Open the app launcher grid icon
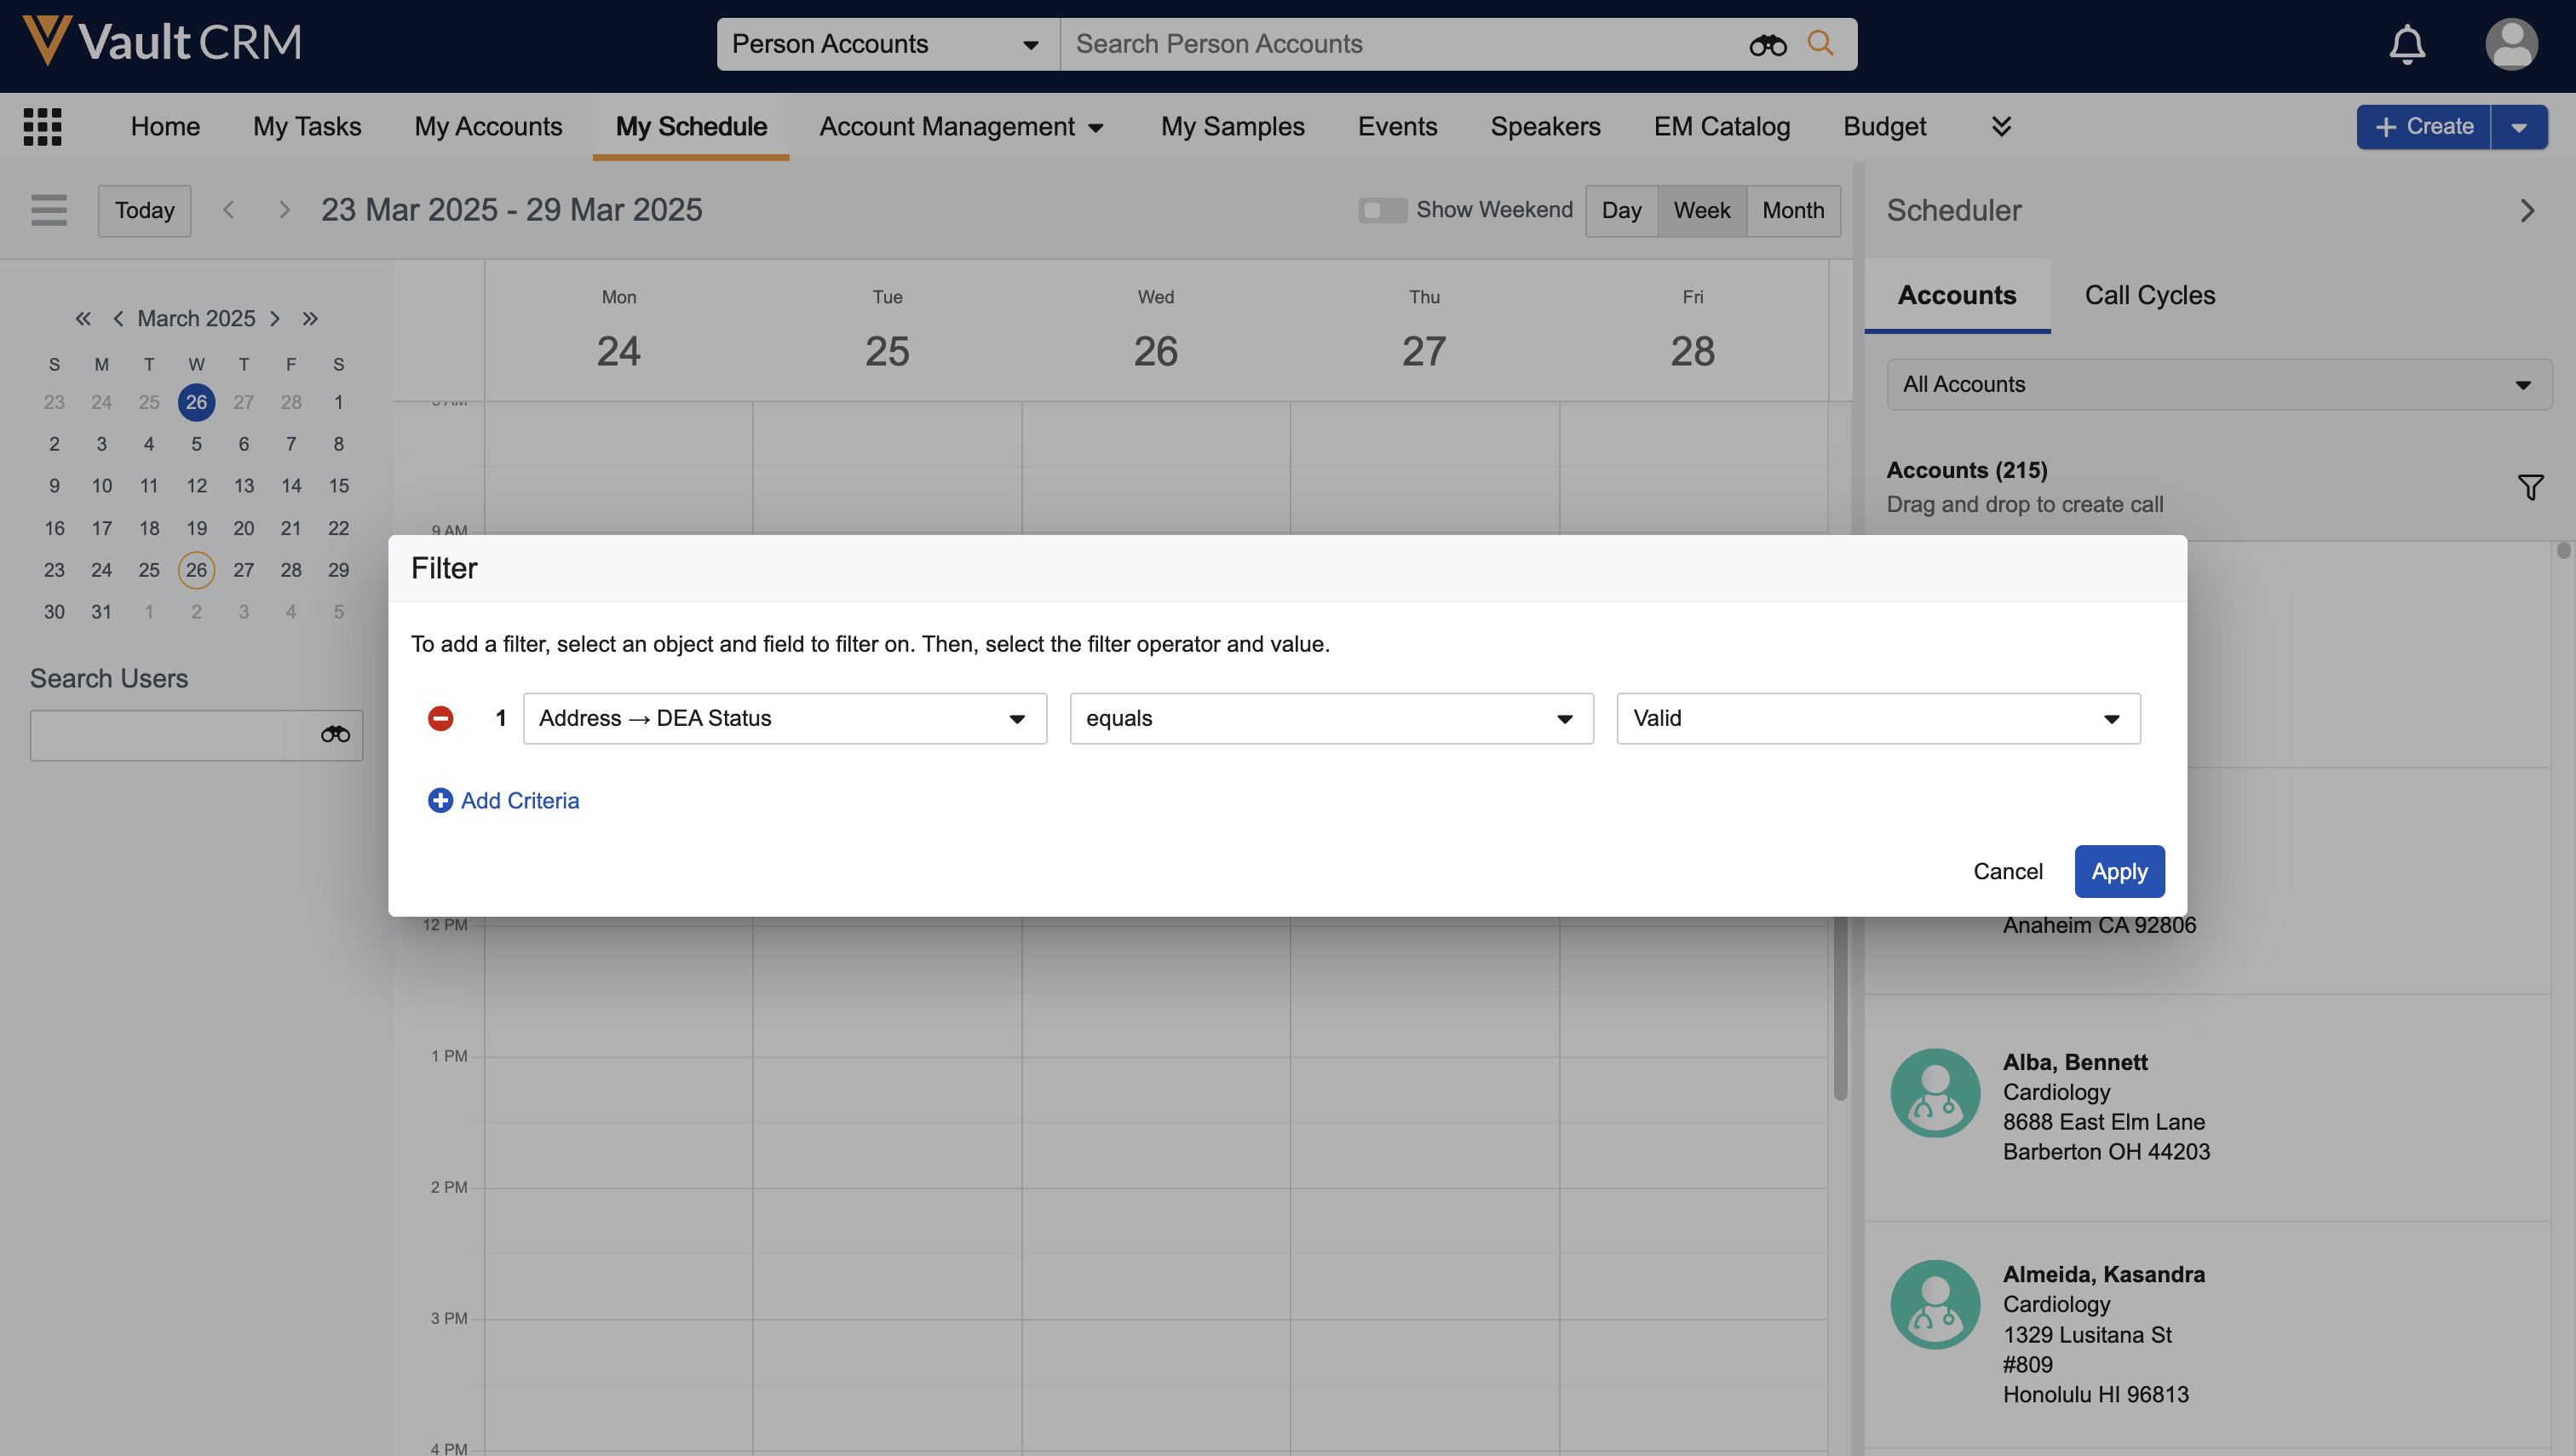 point(42,126)
